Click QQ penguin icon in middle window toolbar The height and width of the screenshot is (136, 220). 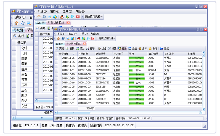tap(62, 17)
